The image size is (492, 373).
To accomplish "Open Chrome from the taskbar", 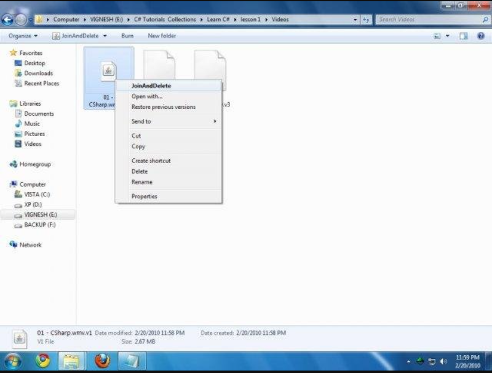I will tap(43, 360).
